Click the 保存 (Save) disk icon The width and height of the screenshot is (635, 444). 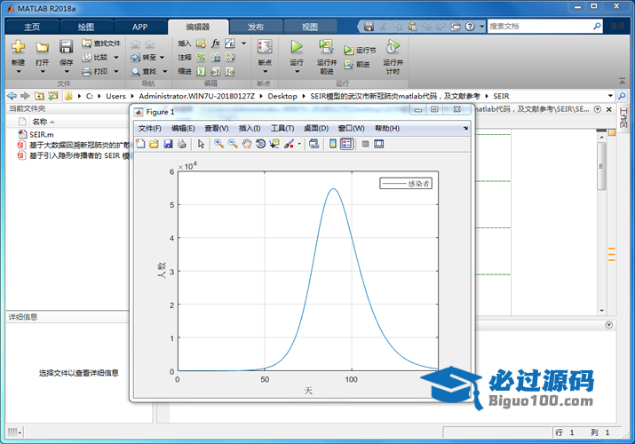(x=66, y=46)
